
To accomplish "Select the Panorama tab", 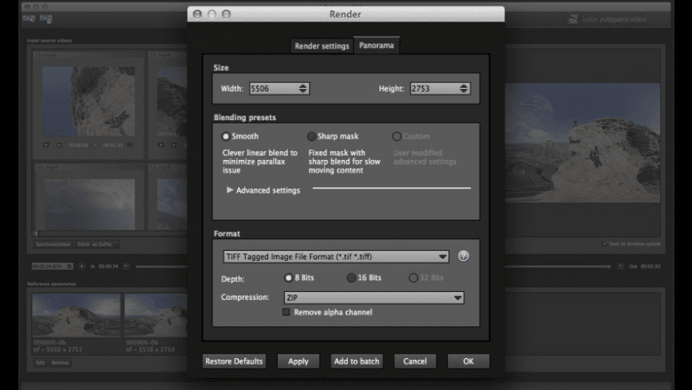I will pos(376,45).
